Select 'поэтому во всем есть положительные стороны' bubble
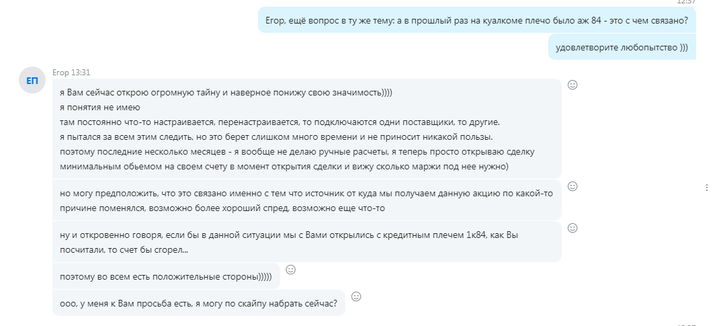Screen dimensions: 727x326 coord(166,276)
